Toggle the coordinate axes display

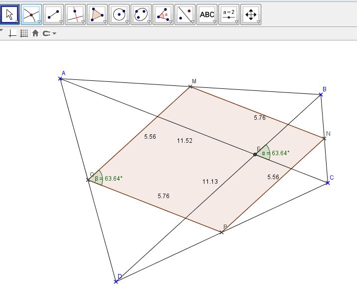tap(12, 33)
